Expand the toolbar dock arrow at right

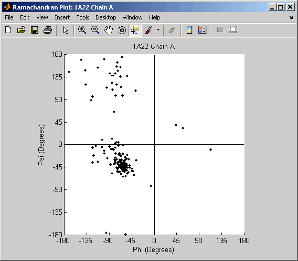coord(291,17)
